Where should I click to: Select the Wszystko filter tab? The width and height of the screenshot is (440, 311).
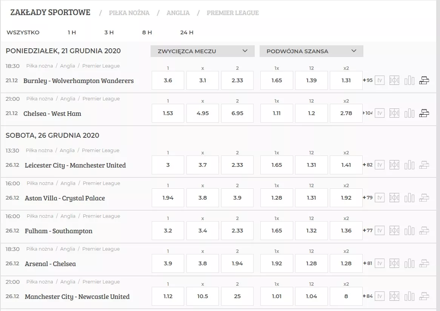coord(23,32)
